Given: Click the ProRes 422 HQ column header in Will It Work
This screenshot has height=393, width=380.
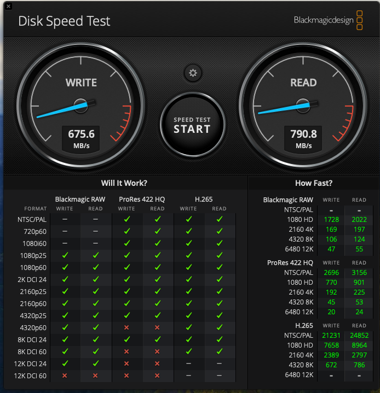Looking at the screenshot, I should click(x=142, y=200).
